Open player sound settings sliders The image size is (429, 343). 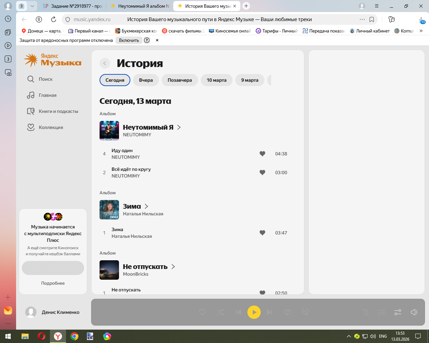point(398,312)
